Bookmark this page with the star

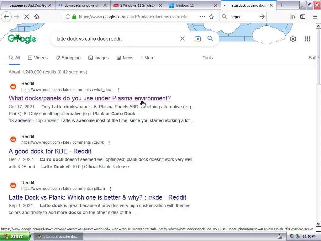(211, 17)
